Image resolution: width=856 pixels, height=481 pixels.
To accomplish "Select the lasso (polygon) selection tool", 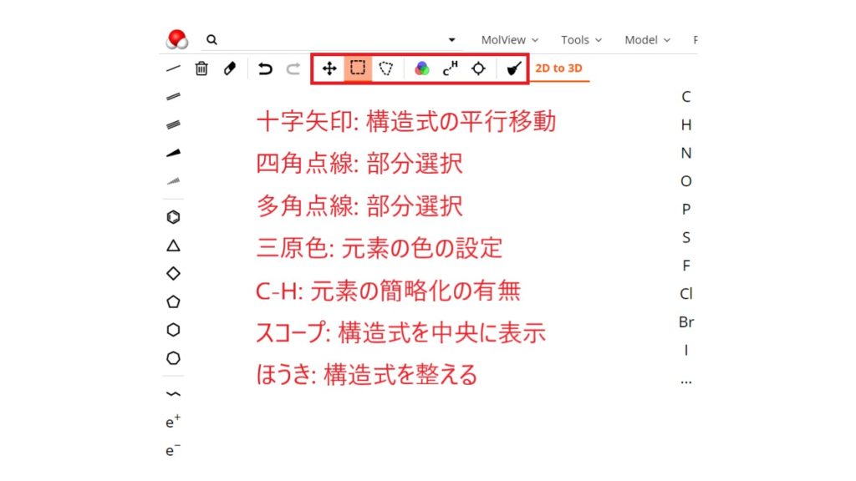I will coord(386,68).
